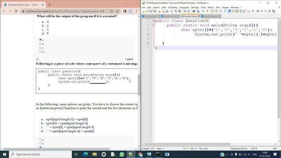281x158 pixels.
Task: Click the Paste icon in Notepad++ toolbar
Action: 180,11
